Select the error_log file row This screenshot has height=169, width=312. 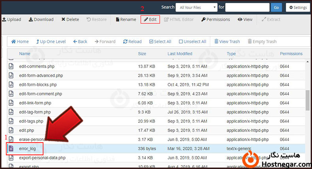click(27, 149)
